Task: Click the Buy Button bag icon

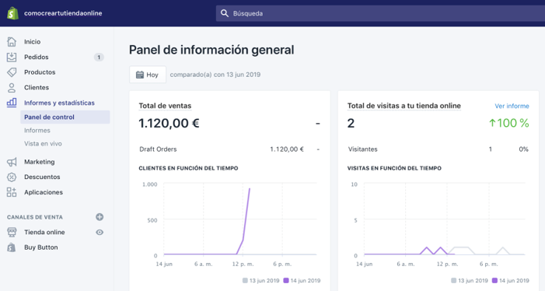Action: 12,247
